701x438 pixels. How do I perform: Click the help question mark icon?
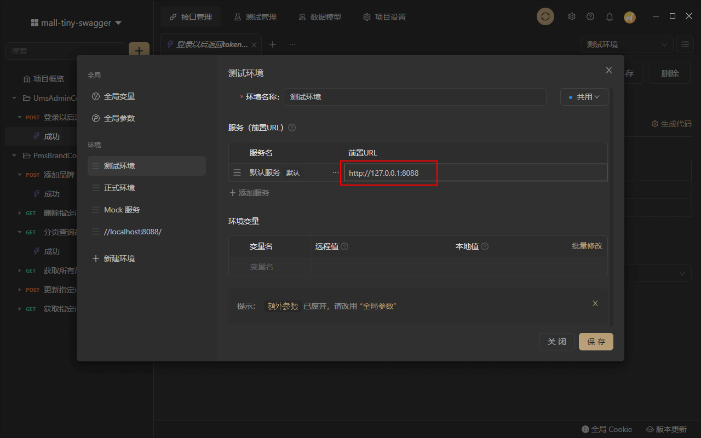590,16
